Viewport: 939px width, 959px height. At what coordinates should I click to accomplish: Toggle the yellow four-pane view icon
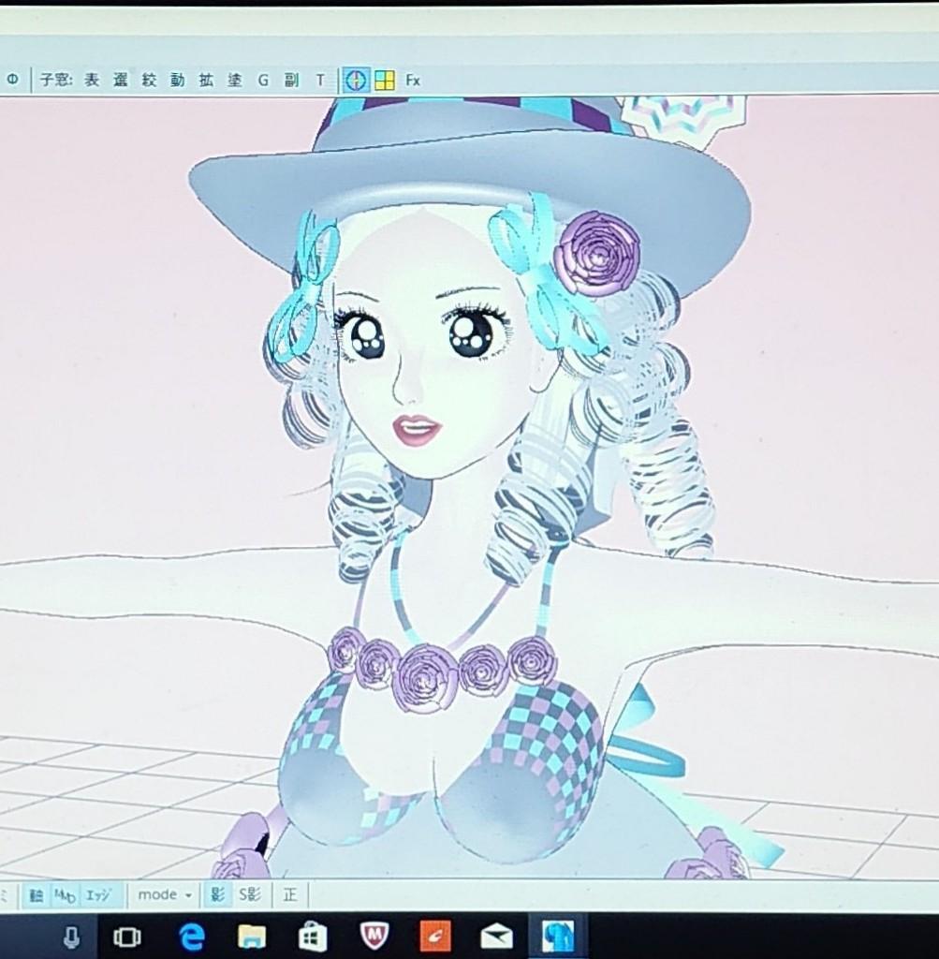click(x=384, y=81)
